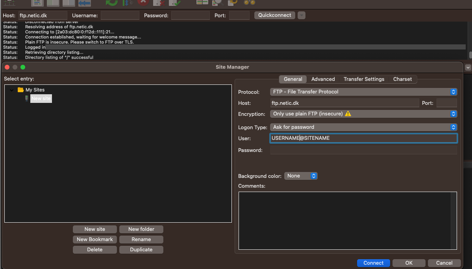472x269 pixels.
Task: Click Cancel in Site Manager
Action: [x=444, y=263]
